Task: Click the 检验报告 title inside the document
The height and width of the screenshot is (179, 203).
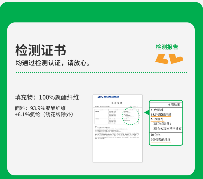Action: pos(117,103)
